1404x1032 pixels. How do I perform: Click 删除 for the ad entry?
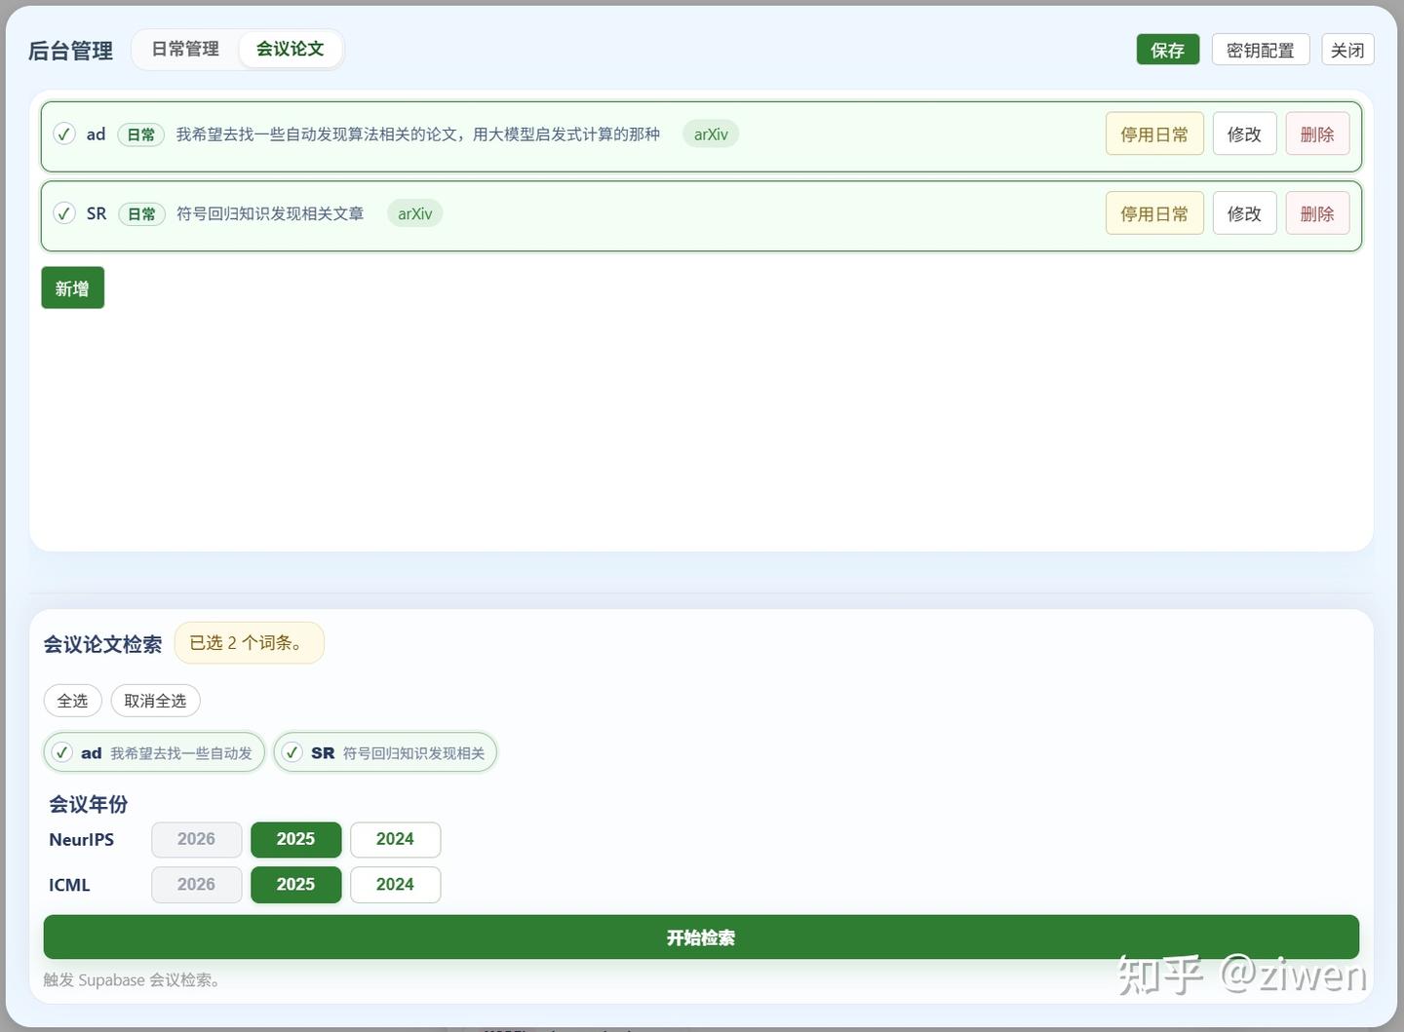[1317, 134]
